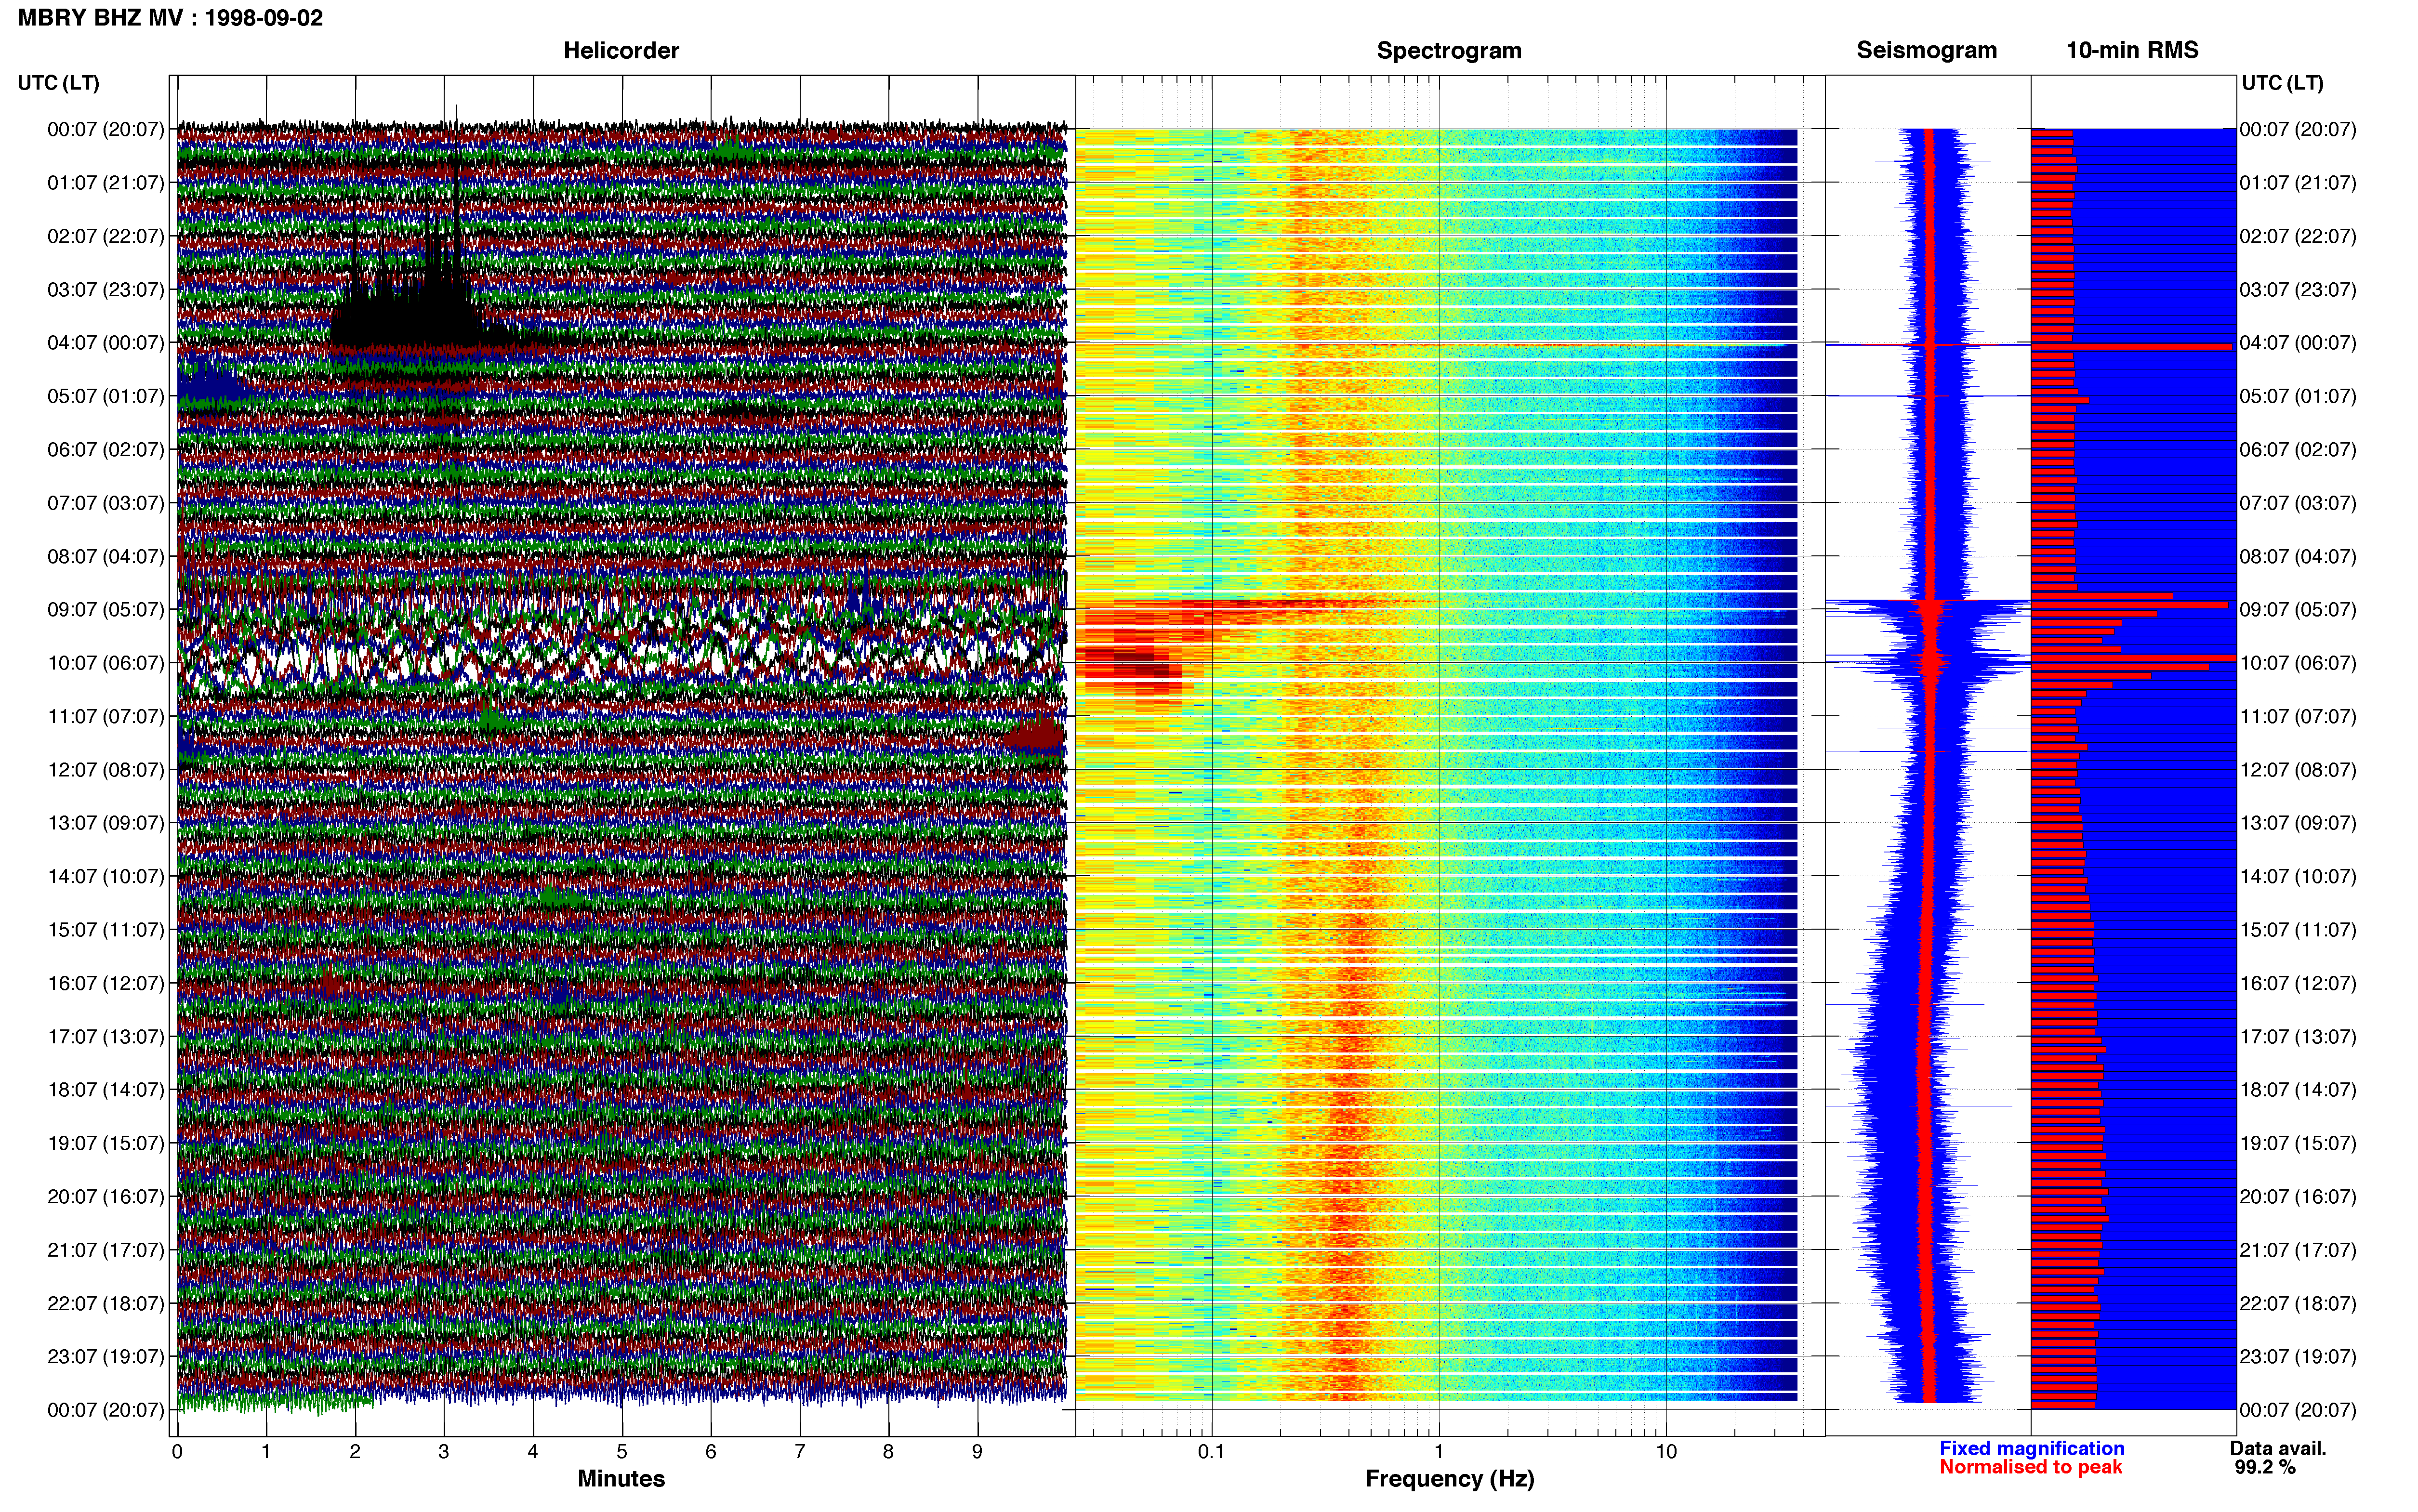Click the right time label 22:07 (18:07)
2418x1512 pixels.
[x=2298, y=1304]
